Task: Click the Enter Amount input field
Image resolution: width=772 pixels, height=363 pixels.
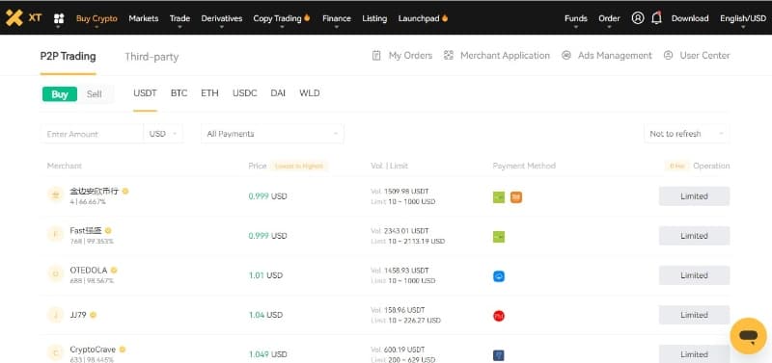Action: click(92, 134)
